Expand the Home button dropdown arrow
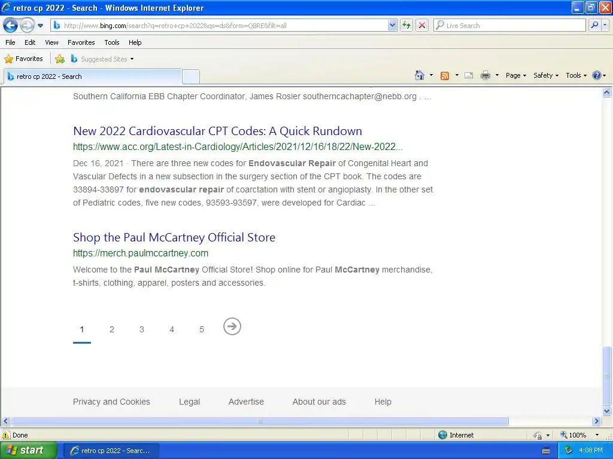This screenshot has width=613, height=459. pos(431,75)
